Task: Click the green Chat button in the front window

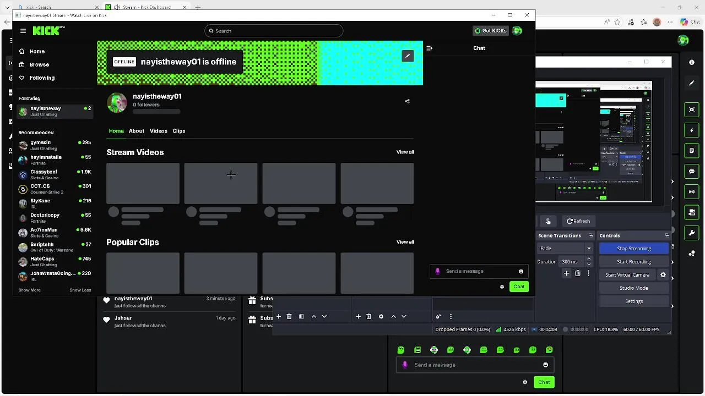Action: [519, 287]
